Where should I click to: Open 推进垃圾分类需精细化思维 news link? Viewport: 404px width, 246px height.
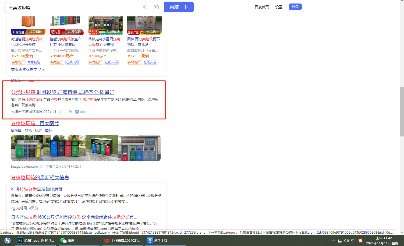[37, 189]
